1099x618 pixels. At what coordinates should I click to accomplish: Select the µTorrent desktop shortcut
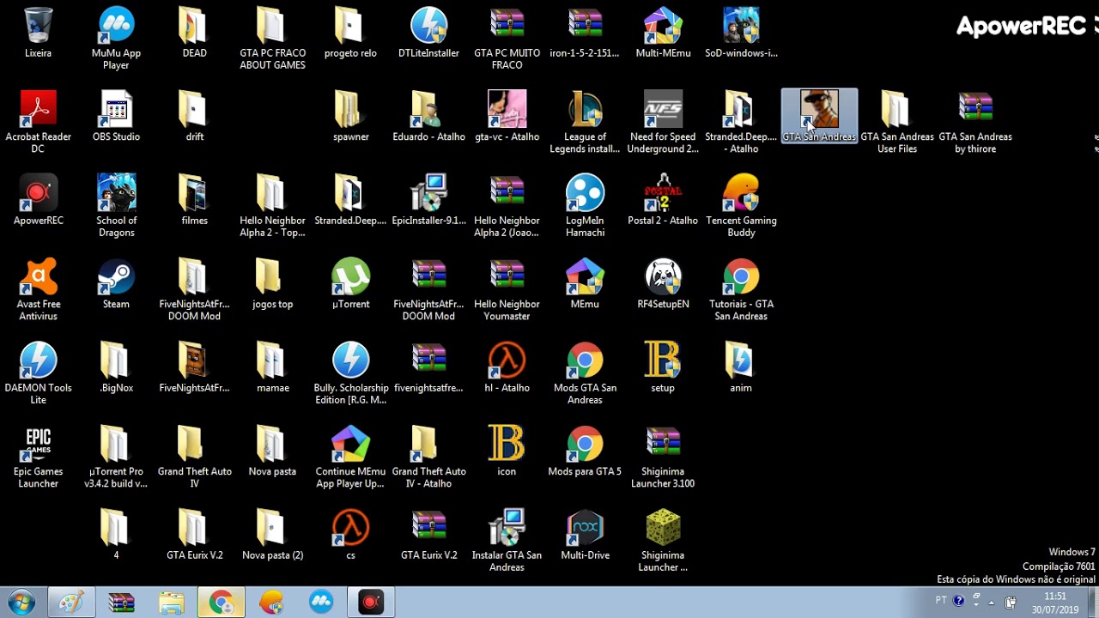point(350,284)
